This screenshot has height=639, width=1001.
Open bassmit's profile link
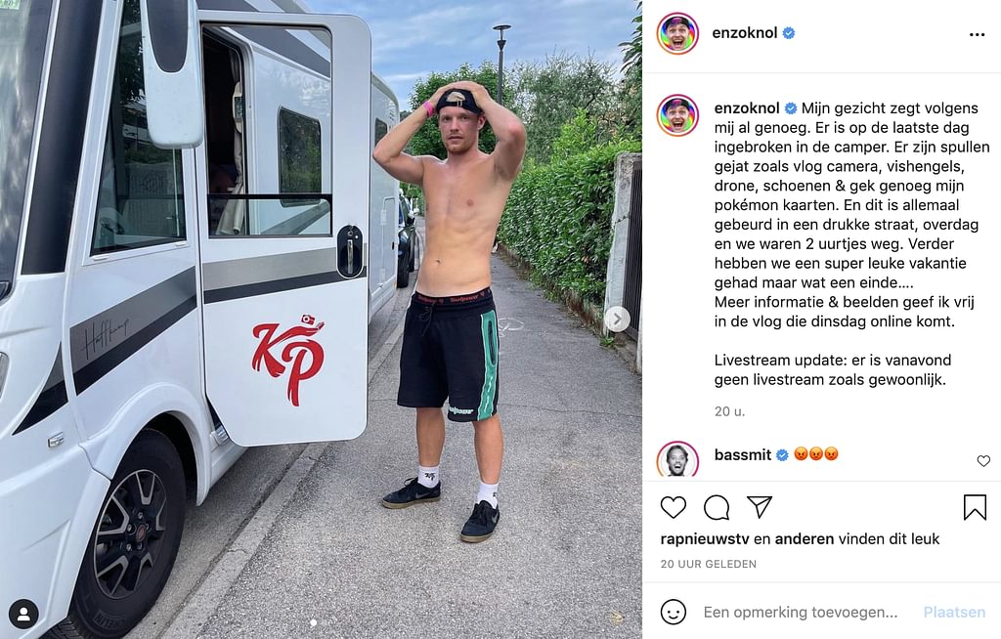743,454
